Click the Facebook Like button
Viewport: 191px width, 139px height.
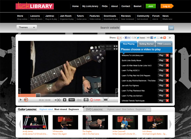[x=128, y=38]
